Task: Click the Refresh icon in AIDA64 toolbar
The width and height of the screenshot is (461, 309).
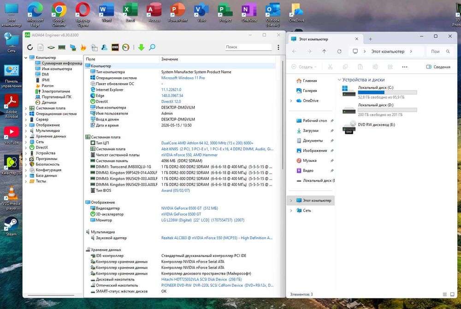Action: 30,47
